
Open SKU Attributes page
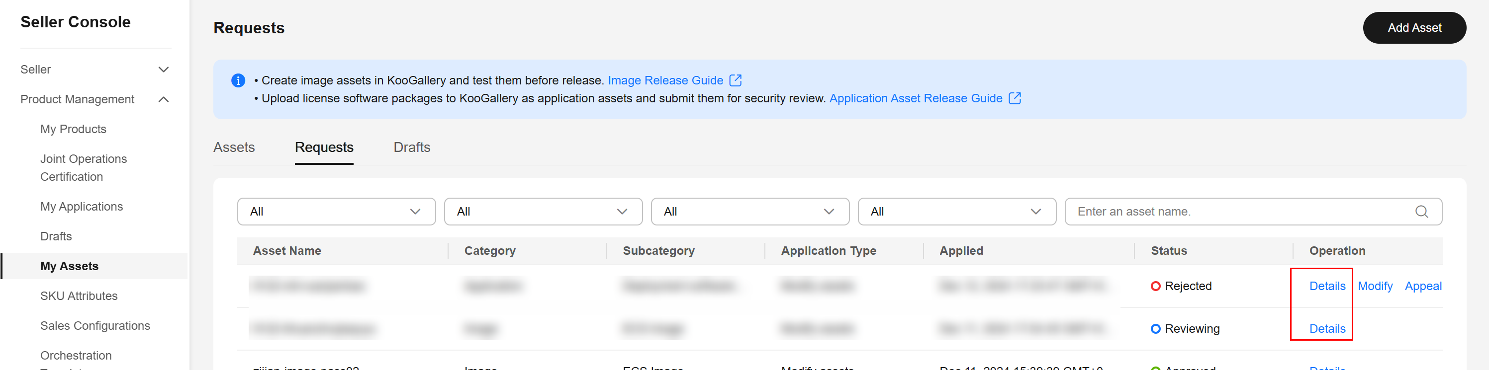coord(79,296)
